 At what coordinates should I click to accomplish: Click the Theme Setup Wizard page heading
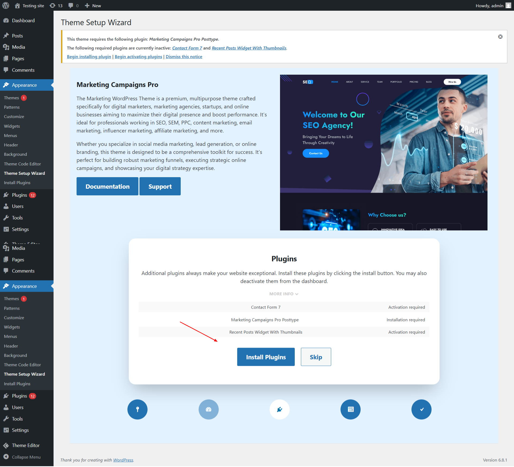point(96,22)
